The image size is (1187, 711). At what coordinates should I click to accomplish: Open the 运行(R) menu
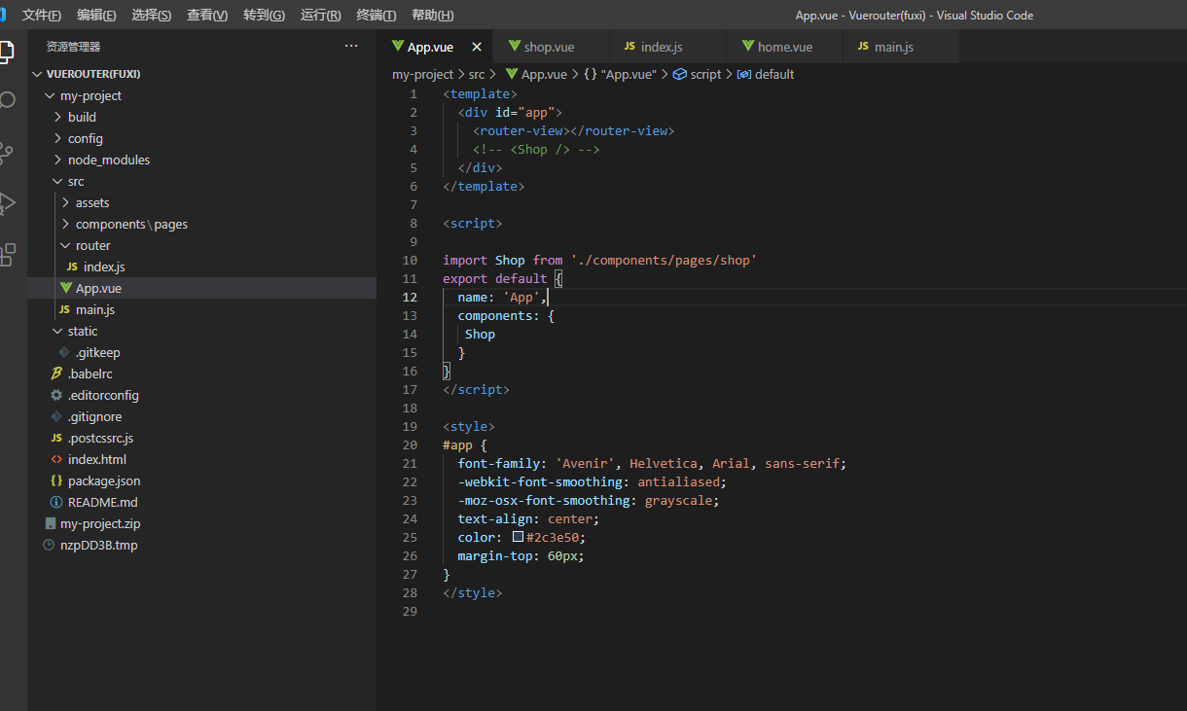[x=321, y=16]
